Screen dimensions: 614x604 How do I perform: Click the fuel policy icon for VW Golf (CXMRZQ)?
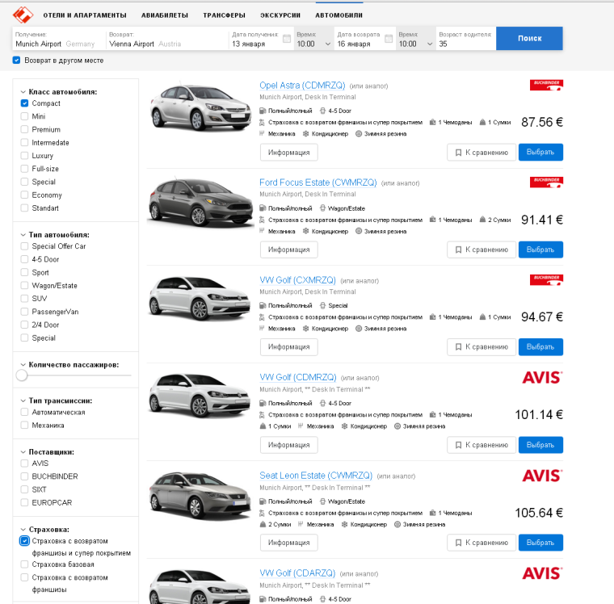263,306
